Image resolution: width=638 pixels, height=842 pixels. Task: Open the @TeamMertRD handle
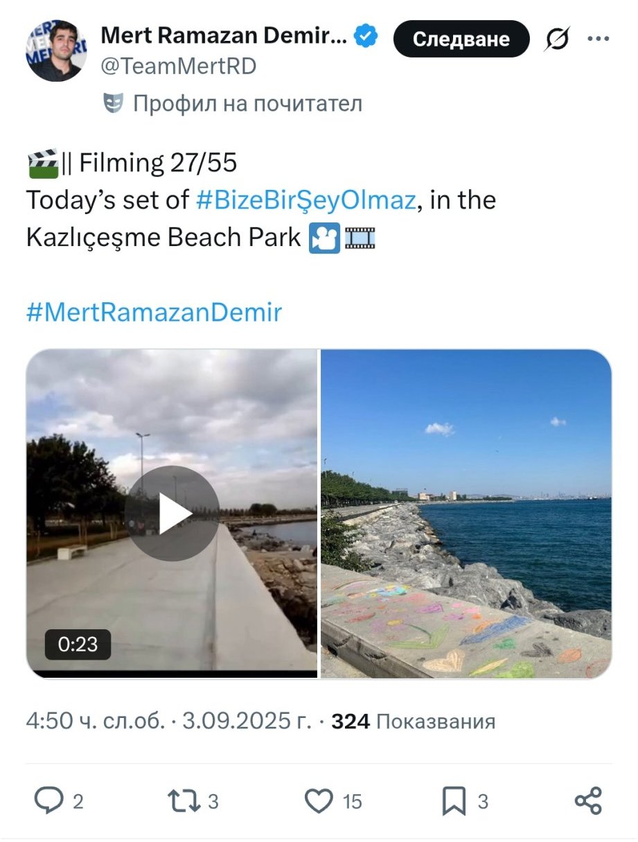tap(179, 67)
